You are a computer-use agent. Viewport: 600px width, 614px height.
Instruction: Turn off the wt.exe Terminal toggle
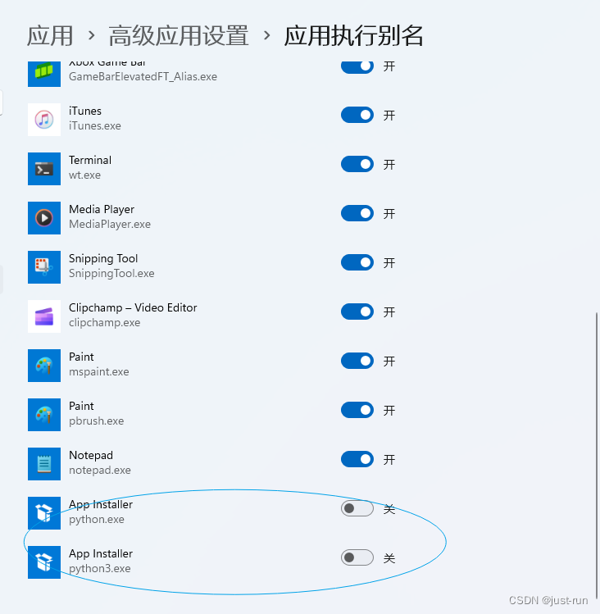357,164
